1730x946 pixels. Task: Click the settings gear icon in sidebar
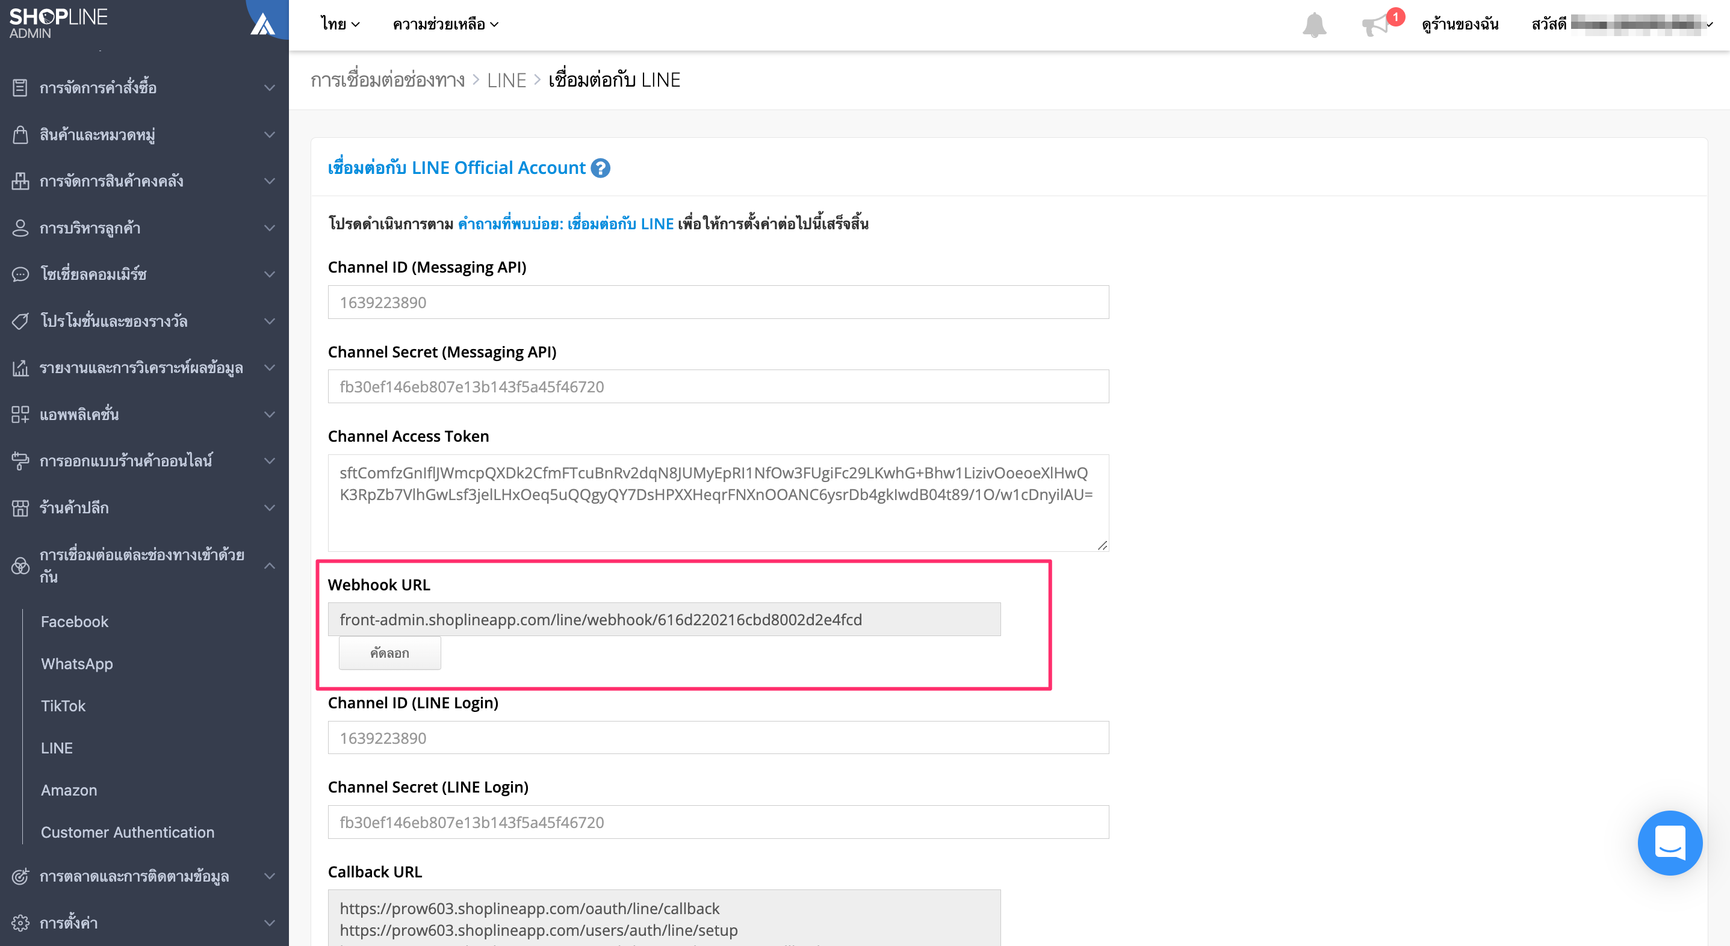20,923
